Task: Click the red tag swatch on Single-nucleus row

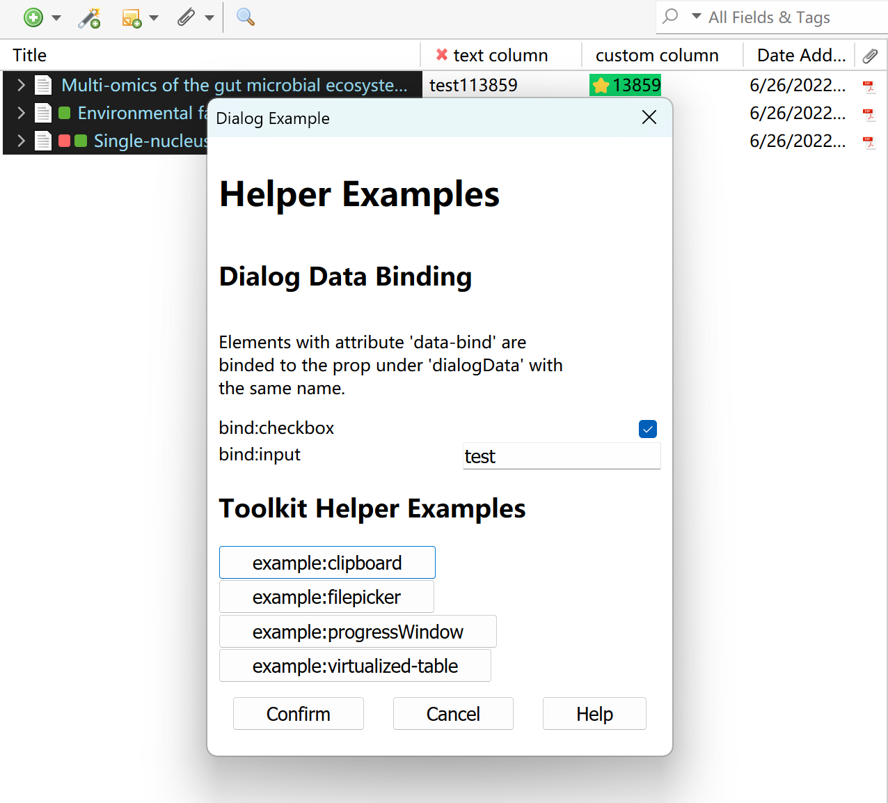Action: click(x=65, y=141)
